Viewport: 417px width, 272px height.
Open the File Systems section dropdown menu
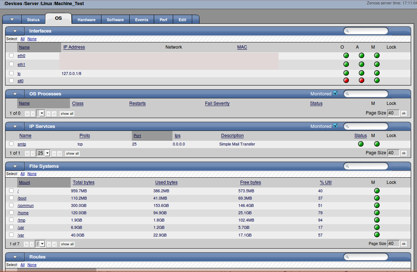pyautogui.click(x=15, y=166)
